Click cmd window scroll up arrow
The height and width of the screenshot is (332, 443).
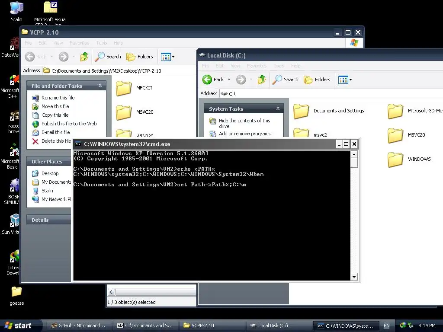(x=354, y=154)
